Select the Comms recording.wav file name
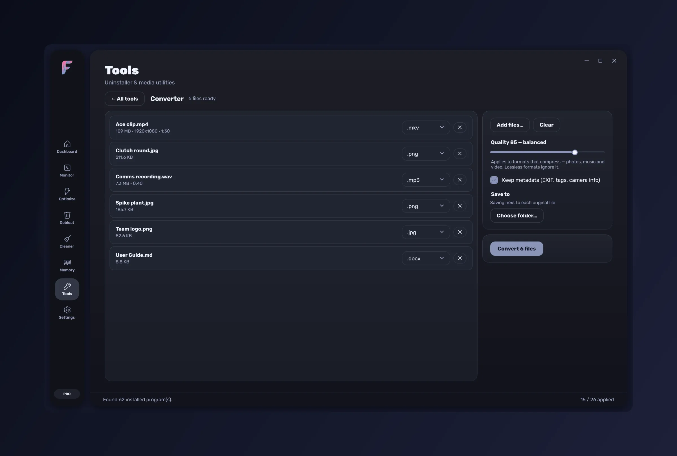Image resolution: width=677 pixels, height=456 pixels. pyautogui.click(x=144, y=176)
